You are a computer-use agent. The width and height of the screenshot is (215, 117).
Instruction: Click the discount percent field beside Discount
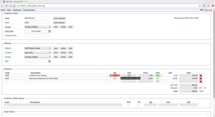click(201, 88)
